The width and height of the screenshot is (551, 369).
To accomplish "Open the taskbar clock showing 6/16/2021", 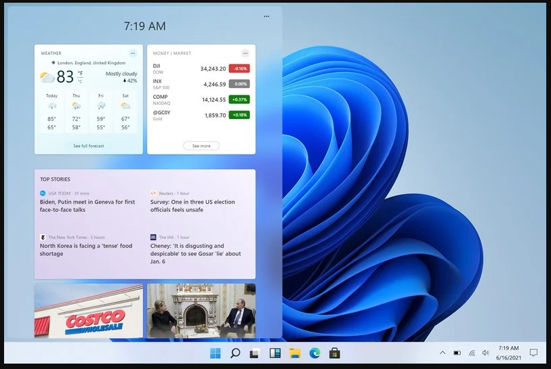I will (508, 353).
